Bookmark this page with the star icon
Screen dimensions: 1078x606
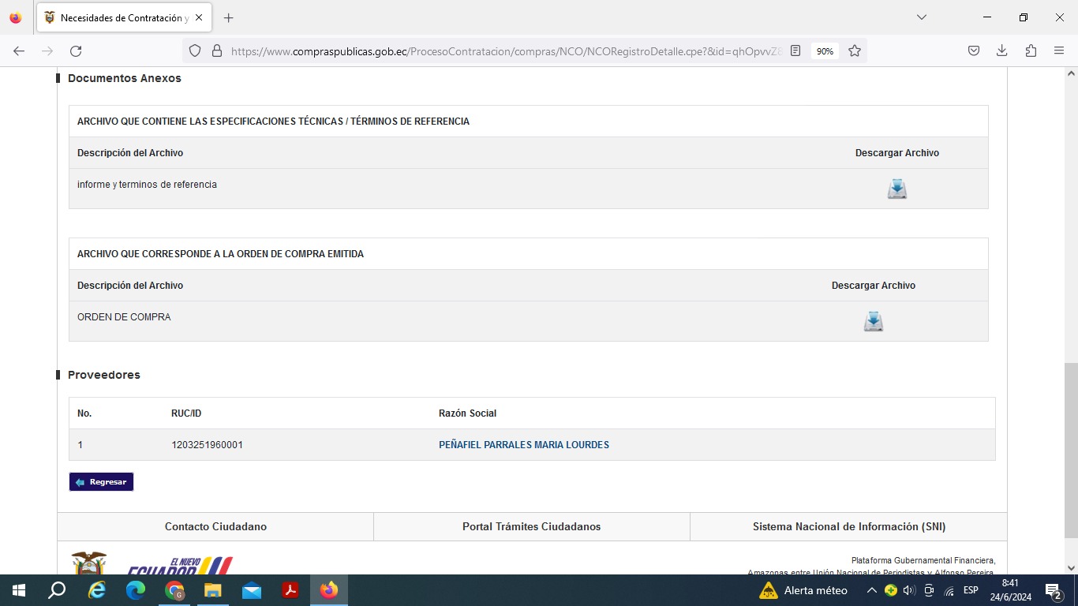pyautogui.click(x=854, y=51)
